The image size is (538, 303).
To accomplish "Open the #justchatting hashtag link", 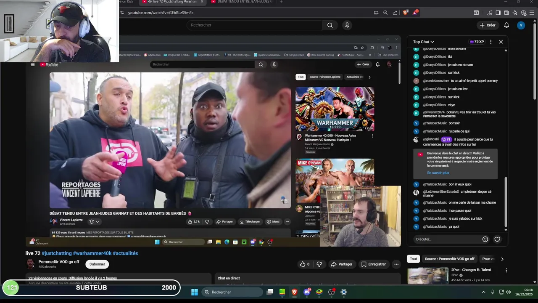I will pos(56,253).
